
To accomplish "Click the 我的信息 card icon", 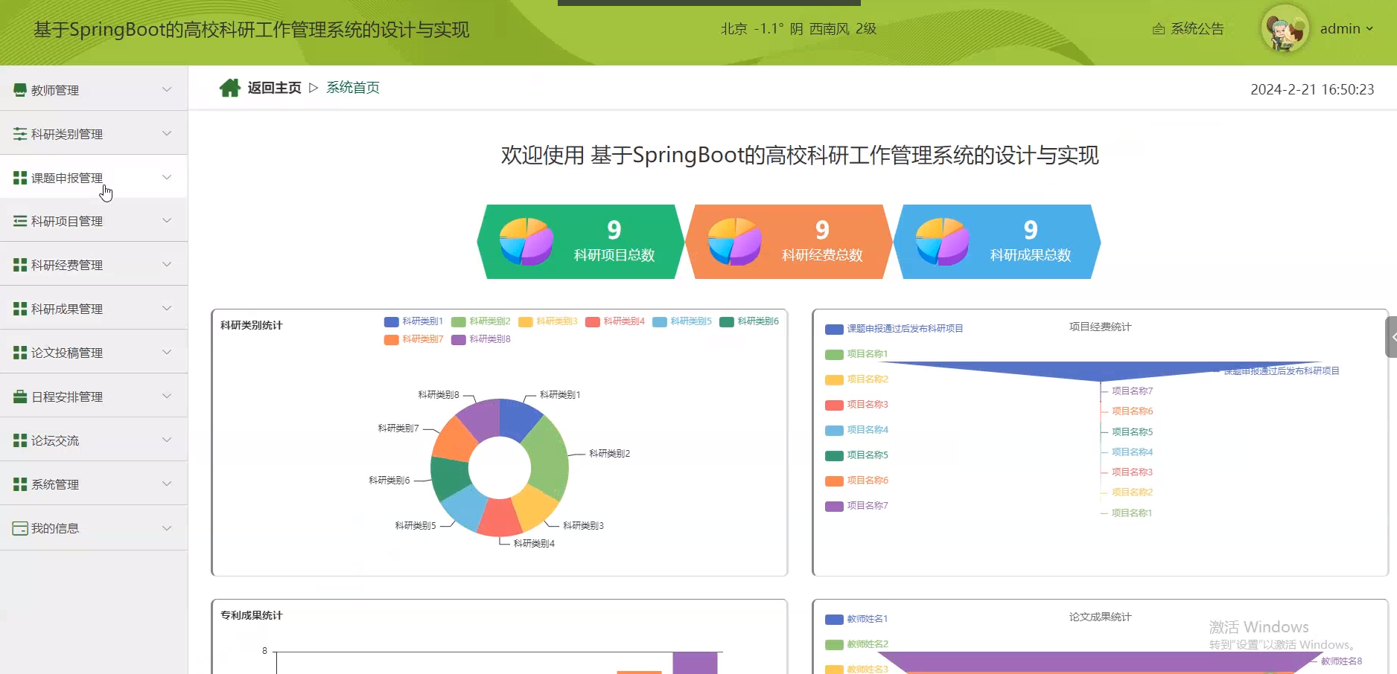I will 20,528.
